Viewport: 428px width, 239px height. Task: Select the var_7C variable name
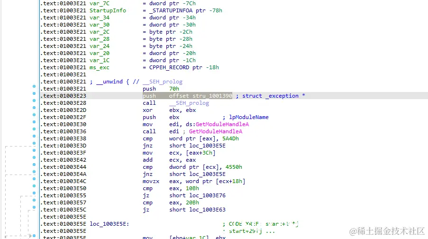100,3
